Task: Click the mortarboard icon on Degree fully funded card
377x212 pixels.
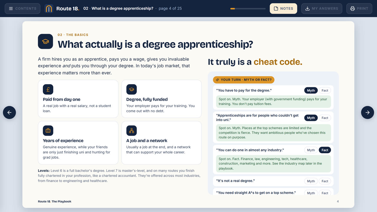Action: (131, 89)
